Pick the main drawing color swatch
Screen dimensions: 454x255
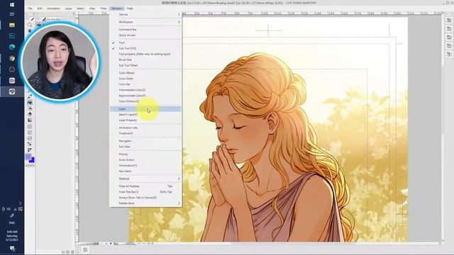pyautogui.click(x=28, y=157)
